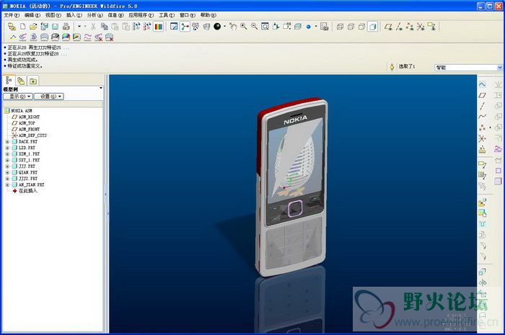
Task: Select SXT_1.PRT in model tree
Action: [26, 160]
